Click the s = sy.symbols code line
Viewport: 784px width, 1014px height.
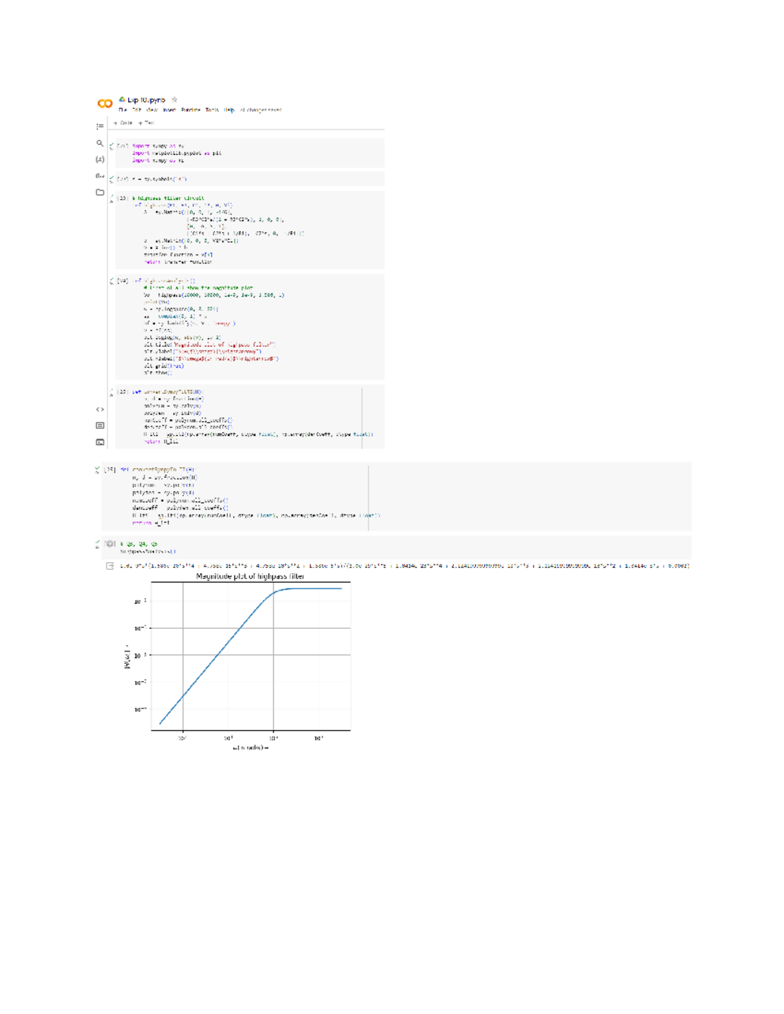pos(159,179)
